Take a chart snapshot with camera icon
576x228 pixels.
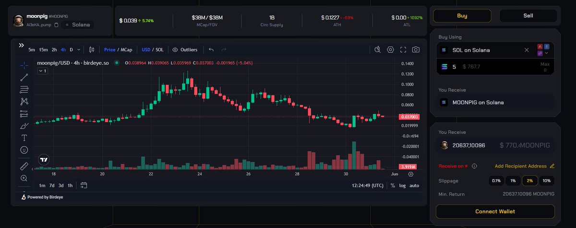point(416,49)
